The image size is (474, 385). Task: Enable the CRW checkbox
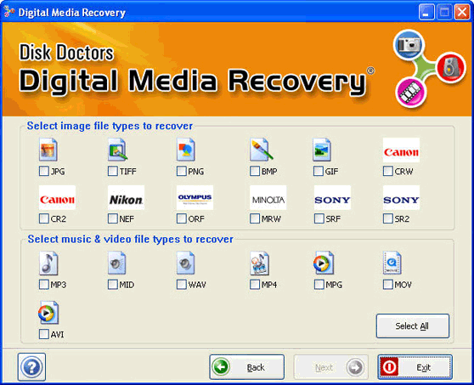pos(388,171)
